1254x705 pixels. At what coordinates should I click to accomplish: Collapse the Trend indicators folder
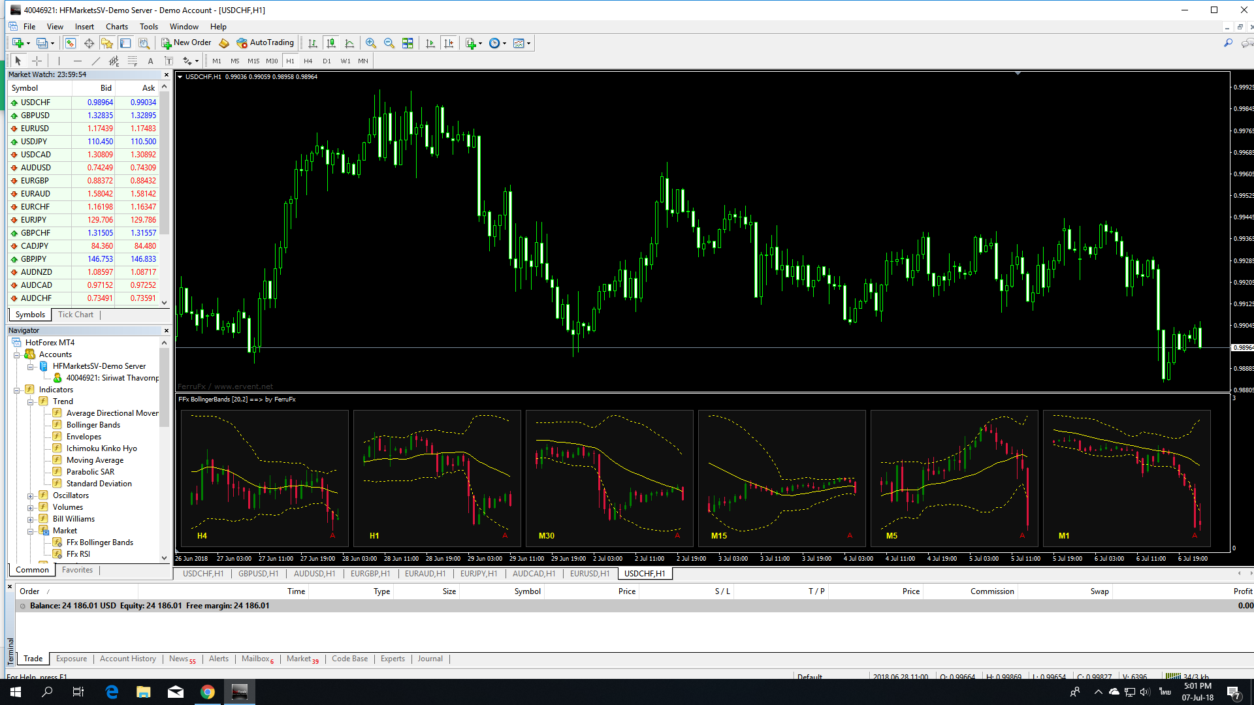coord(31,401)
